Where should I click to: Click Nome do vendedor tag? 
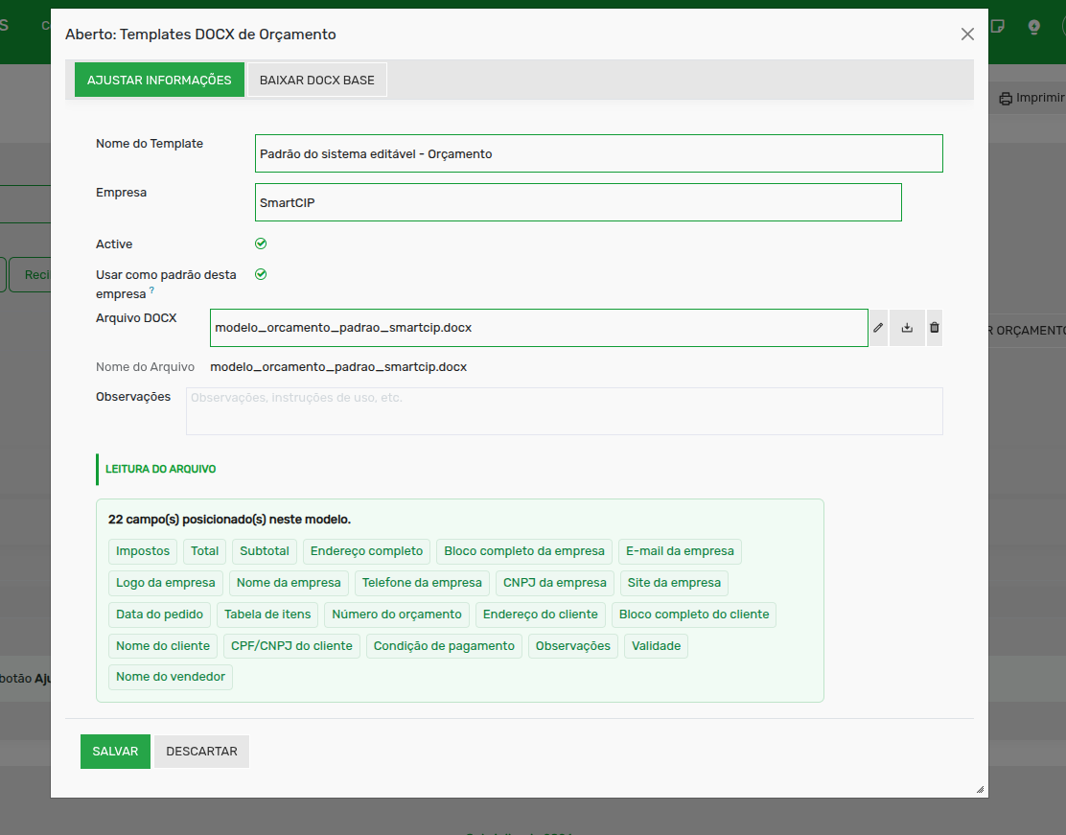[x=171, y=677]
